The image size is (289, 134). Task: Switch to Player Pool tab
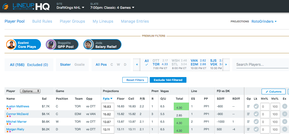15,22
